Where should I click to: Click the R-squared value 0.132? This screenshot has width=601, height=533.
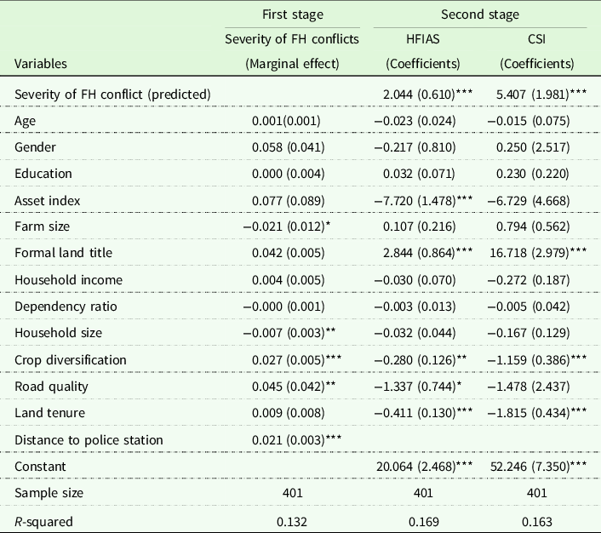coord(293,521)
